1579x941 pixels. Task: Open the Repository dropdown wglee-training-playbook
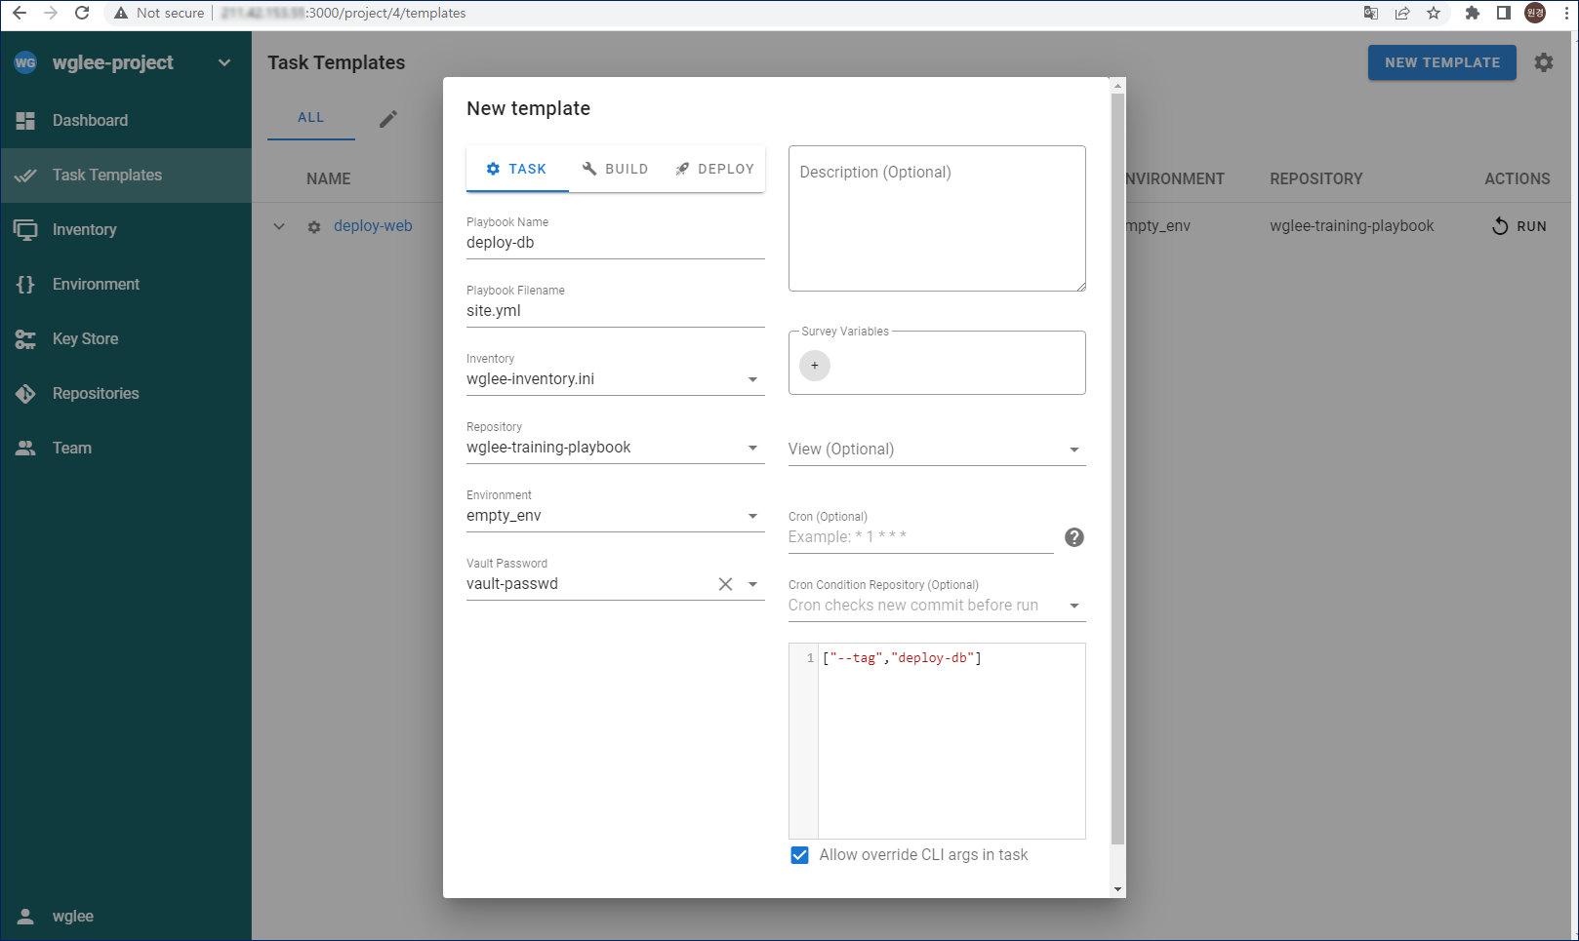click(615, 448)
